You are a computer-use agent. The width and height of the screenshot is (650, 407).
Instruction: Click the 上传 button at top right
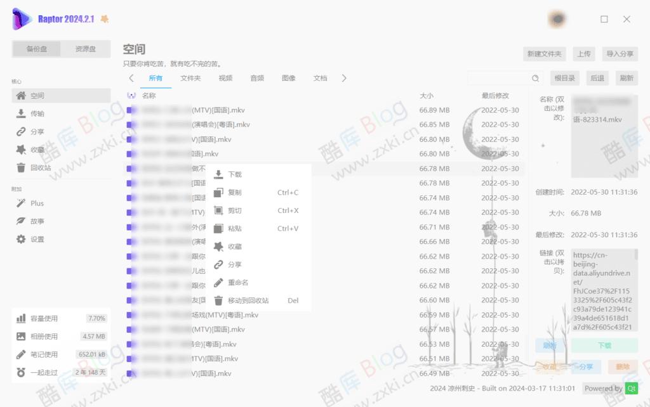[x=584, y=54]
